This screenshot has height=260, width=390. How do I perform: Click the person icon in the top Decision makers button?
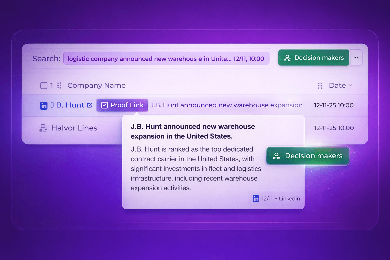click(x=287, y=58)
